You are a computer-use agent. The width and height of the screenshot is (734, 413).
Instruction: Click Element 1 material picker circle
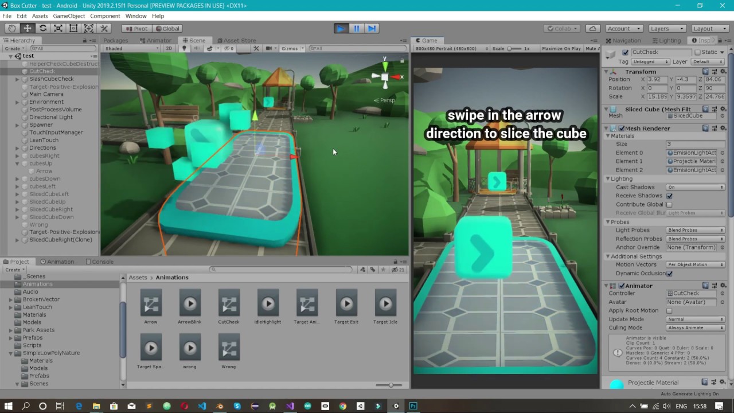pos(722,161)
